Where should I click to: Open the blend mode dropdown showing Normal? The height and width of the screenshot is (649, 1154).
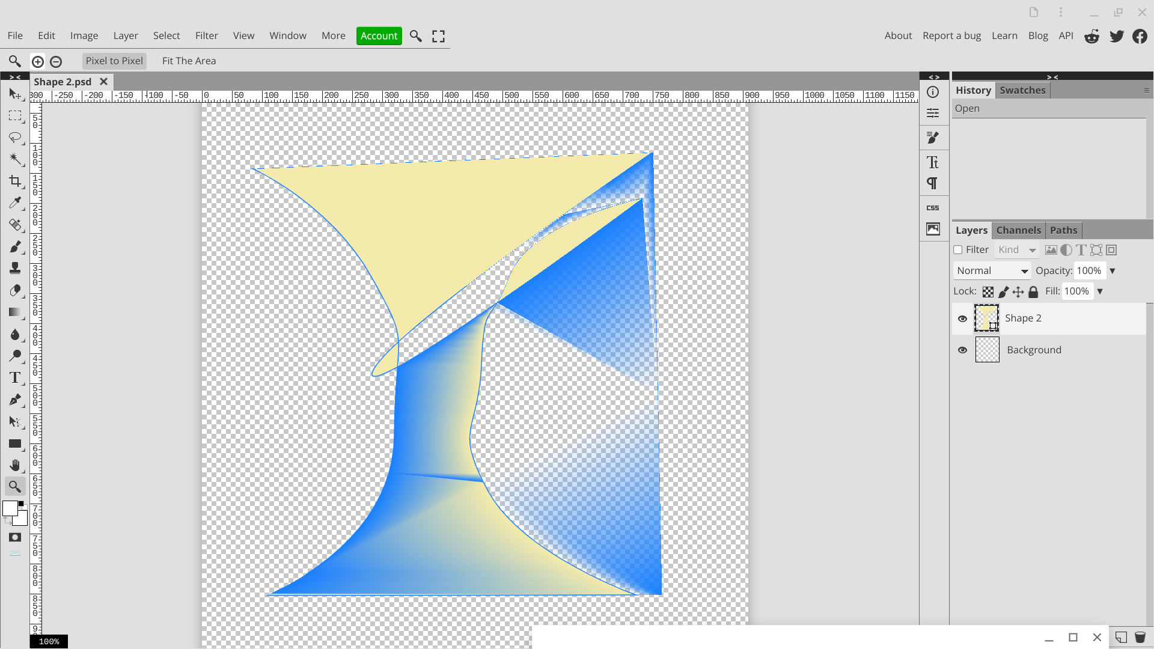[991, 270]
